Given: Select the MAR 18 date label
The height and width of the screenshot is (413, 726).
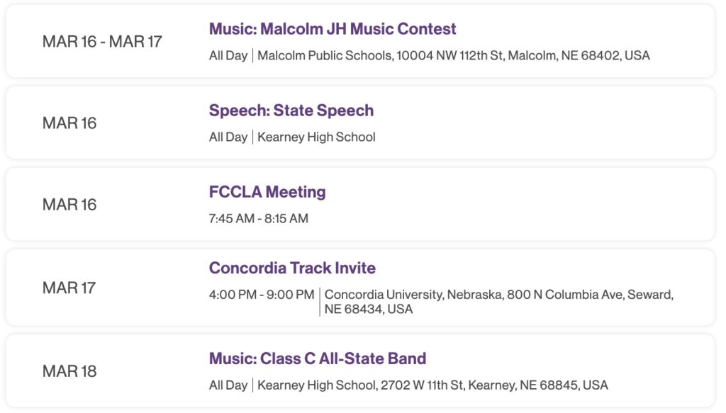Looking at the screenshot, I should (x=69, y=371).
